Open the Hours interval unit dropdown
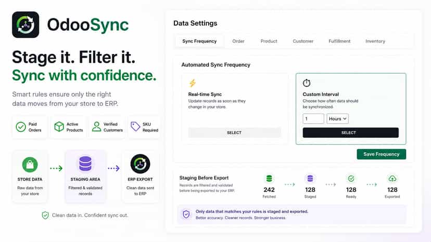431x242 pixels. 337,118
